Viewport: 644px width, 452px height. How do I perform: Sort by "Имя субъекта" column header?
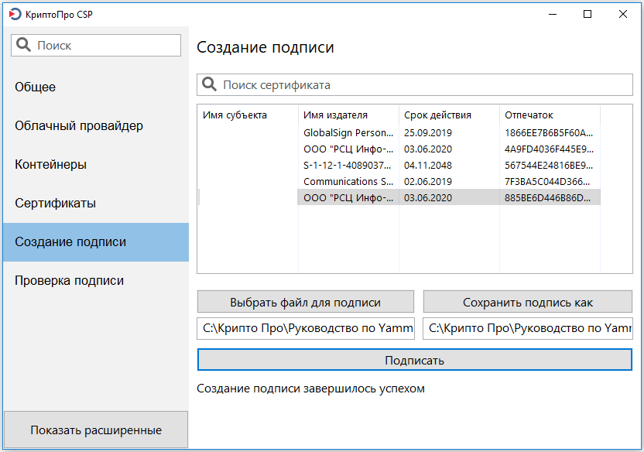(x=248, y=115)
